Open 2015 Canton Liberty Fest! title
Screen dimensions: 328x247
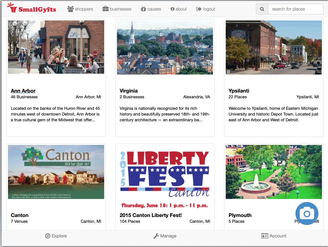tap(151, 215)
